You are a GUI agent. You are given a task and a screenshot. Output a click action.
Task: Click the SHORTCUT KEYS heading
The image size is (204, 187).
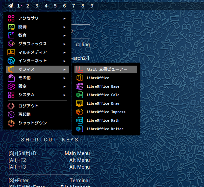(50, 140)
